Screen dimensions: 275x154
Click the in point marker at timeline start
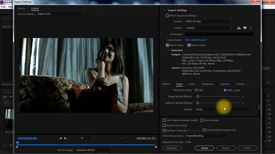17,147
